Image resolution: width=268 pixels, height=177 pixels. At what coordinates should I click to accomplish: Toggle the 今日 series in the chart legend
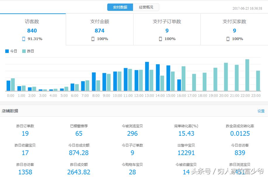tap(11, 51)
